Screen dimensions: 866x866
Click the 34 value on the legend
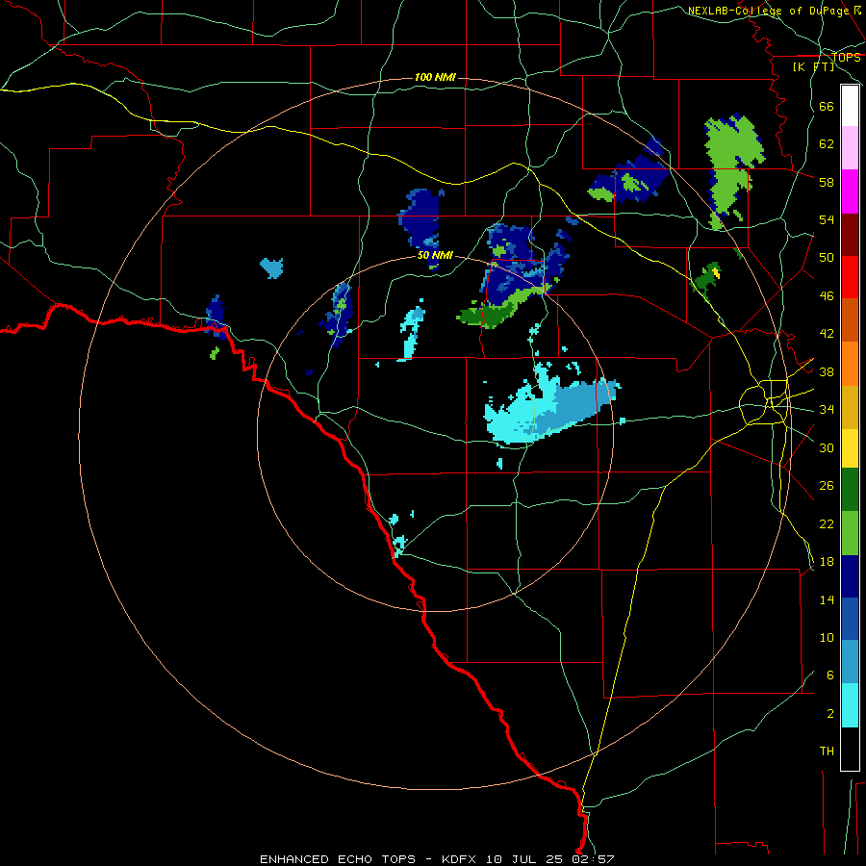pos(827,410)
